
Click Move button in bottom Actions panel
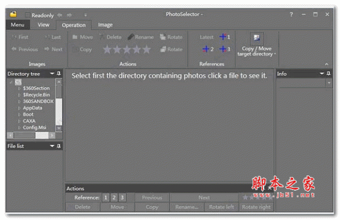point(117,207)
